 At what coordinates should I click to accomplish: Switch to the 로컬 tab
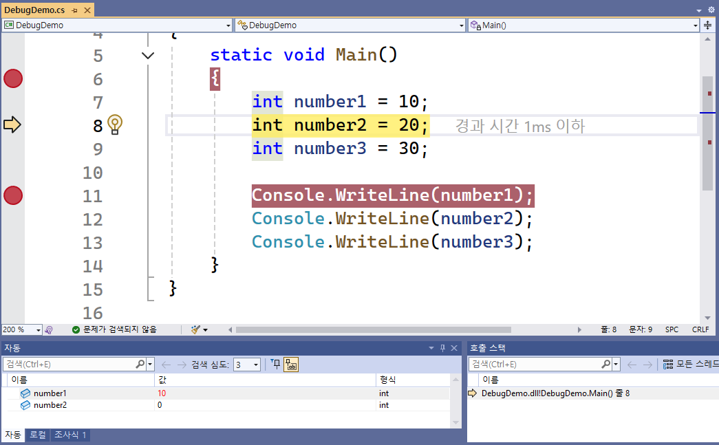pyautogui.click(x=37, y=435)
